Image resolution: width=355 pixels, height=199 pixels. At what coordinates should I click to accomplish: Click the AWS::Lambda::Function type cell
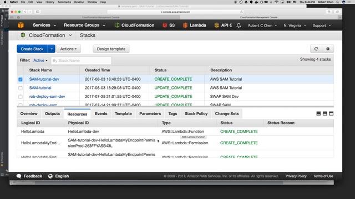[x=182, y=132]
